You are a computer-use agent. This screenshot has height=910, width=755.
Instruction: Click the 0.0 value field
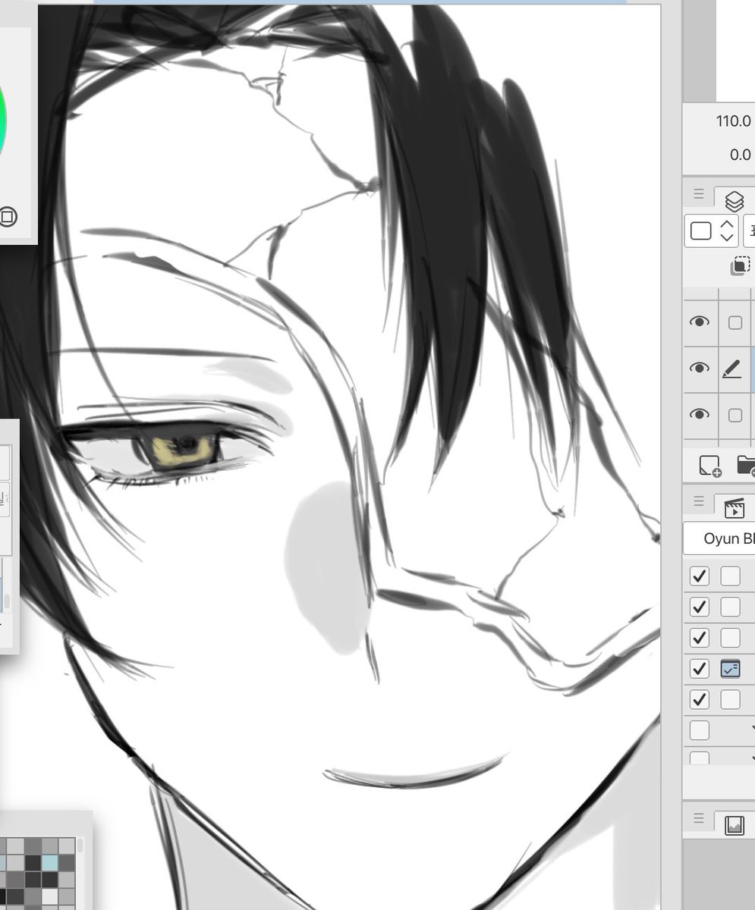(740, 155)
